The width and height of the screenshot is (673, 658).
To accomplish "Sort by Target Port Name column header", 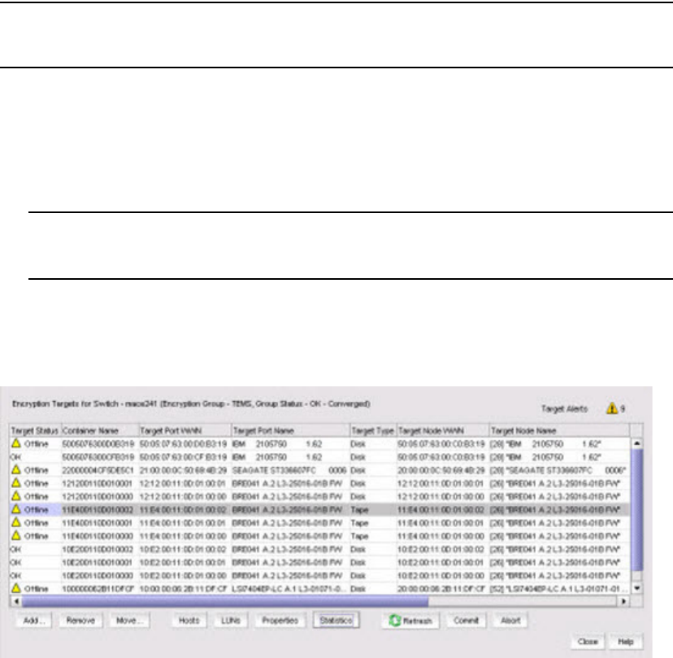I will (290, 430).
